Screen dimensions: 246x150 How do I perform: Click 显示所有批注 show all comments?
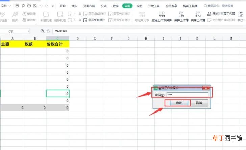(94, 20)
